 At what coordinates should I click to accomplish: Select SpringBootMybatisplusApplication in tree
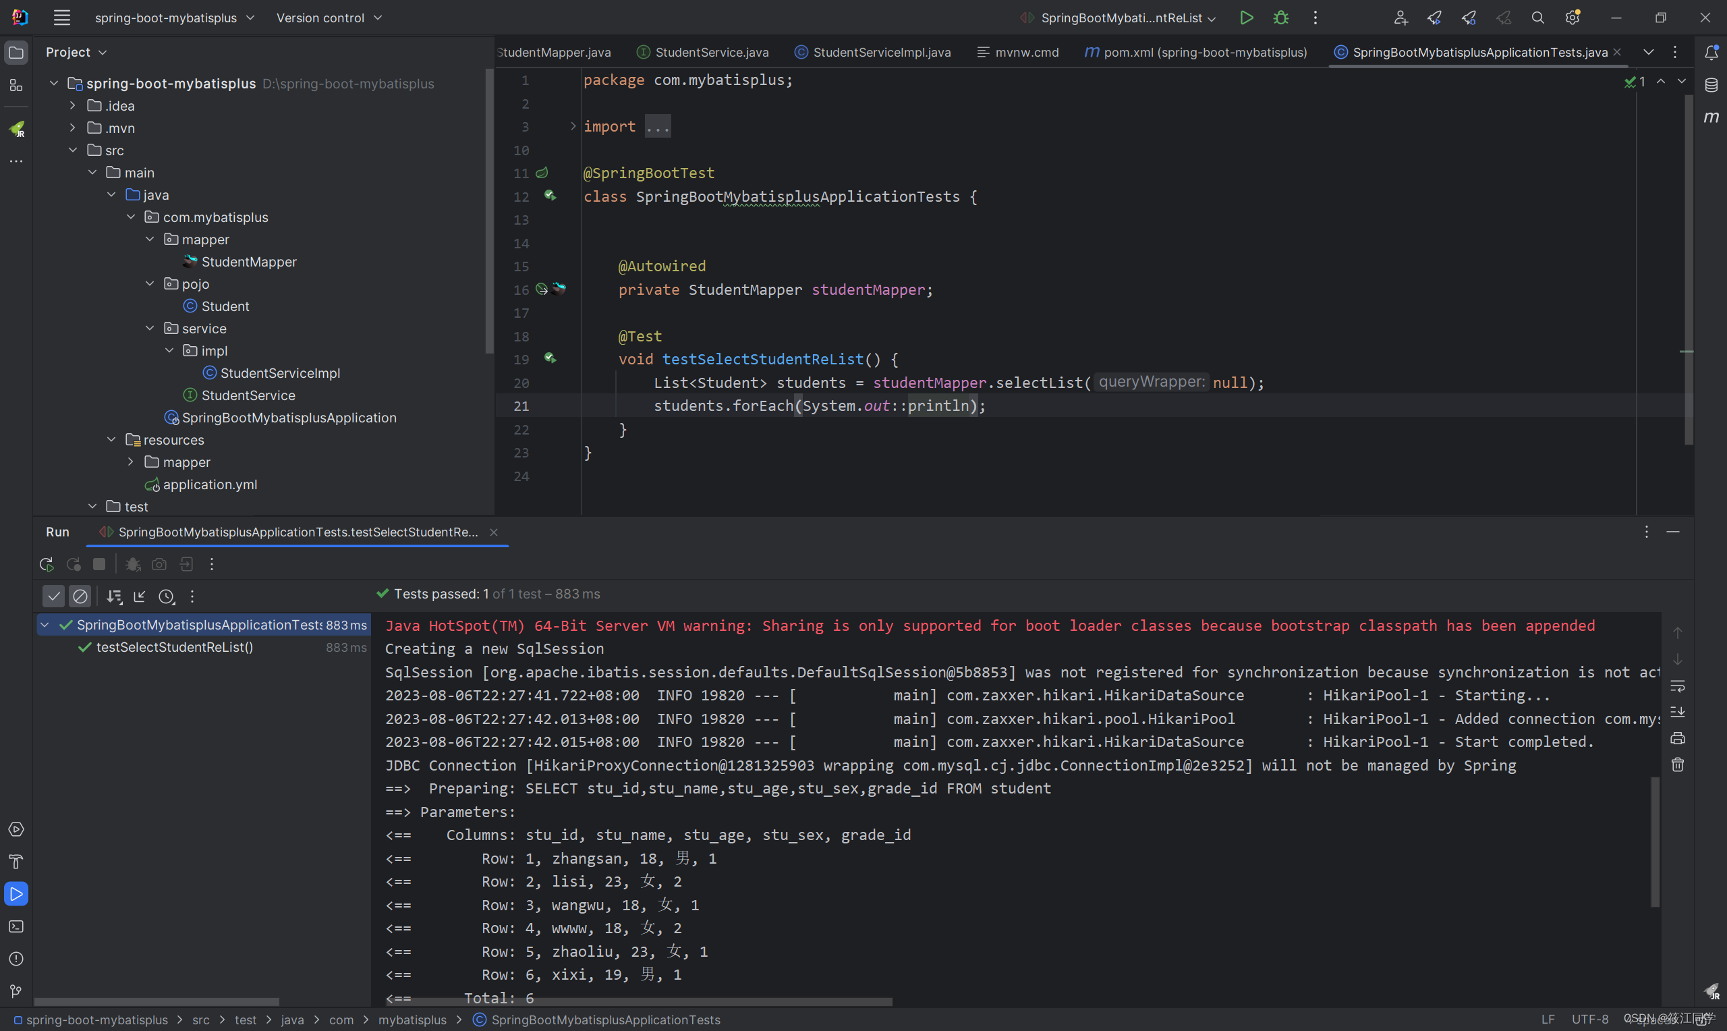pos(289,418)
